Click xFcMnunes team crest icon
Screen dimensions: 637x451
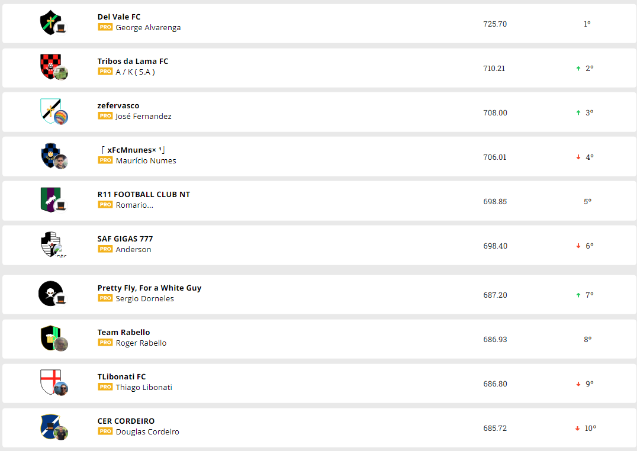click(x=51, y=155)
